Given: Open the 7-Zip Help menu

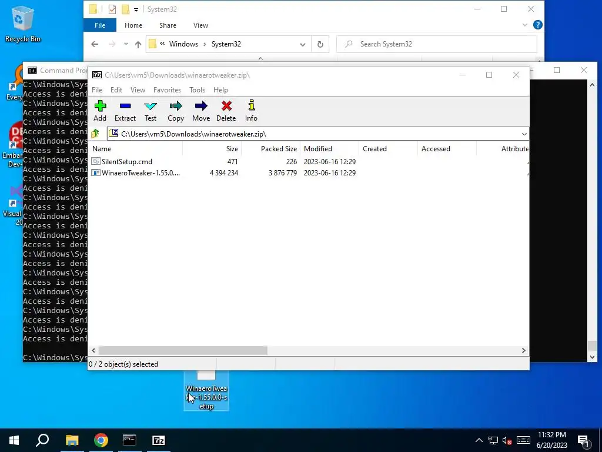Looking at the screenshot, I should pyautogui.click(x=220, y=90).
